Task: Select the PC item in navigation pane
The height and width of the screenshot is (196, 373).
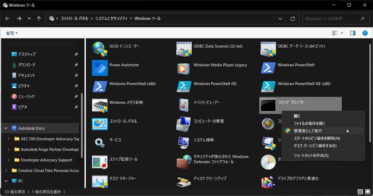Action: tap(21, 181)
